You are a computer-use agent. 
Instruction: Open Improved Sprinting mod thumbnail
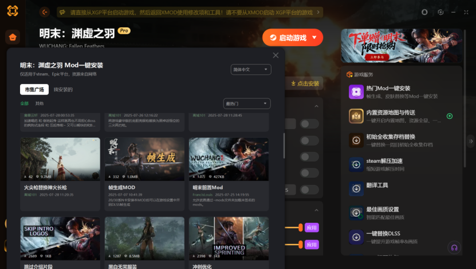[229, 238]
